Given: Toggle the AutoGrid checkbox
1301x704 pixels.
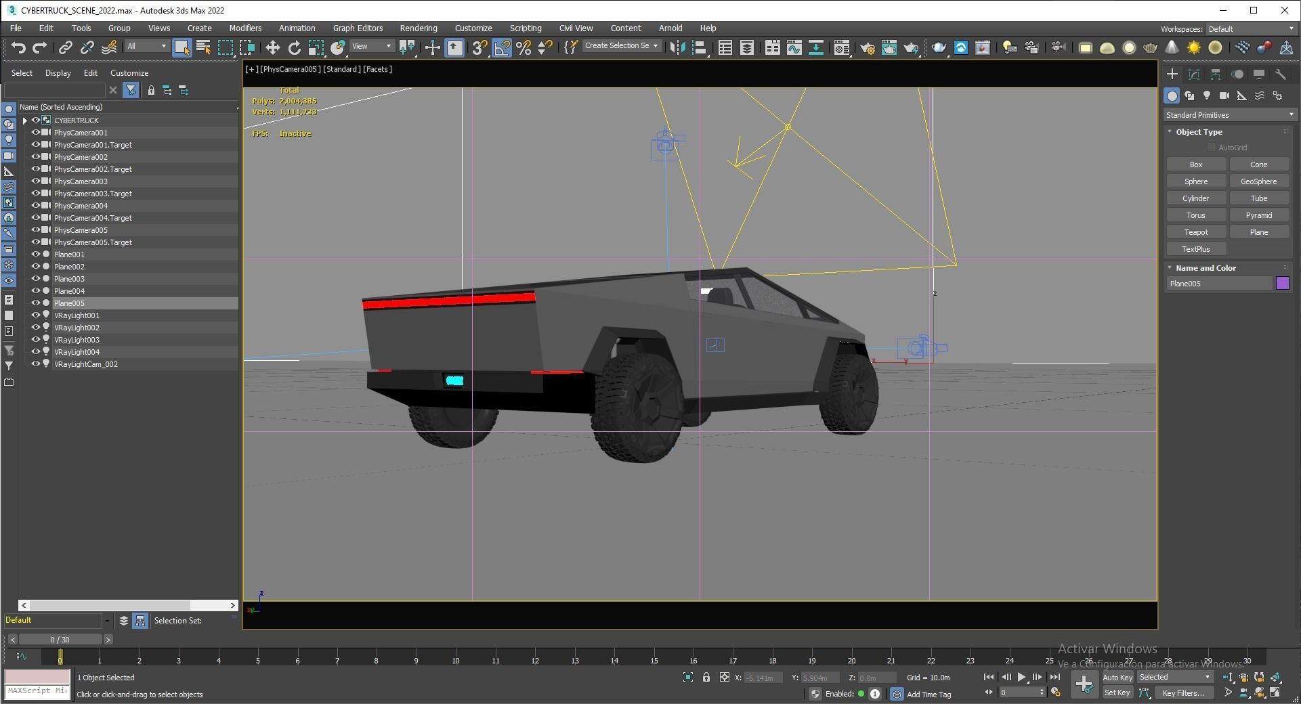Looking at the screenshot, I should [1212, 148].
